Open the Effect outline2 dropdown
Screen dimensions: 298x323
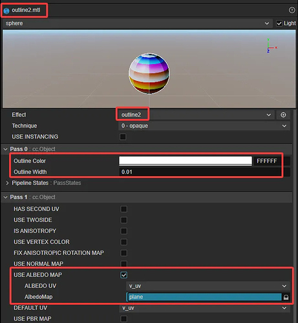click(x=196, y=115)
